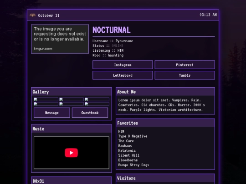Image resolution: width=246 pixels, height=184 pixels.
Task: Click the About Me panel header
Action: (x=165, y=92)
